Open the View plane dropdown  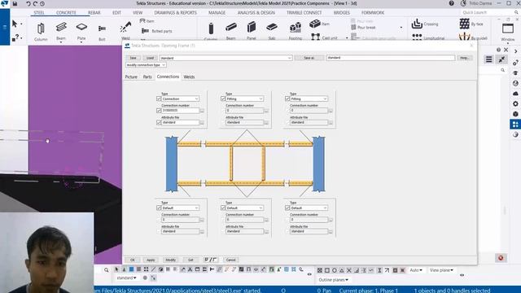[x=441, y=270]
